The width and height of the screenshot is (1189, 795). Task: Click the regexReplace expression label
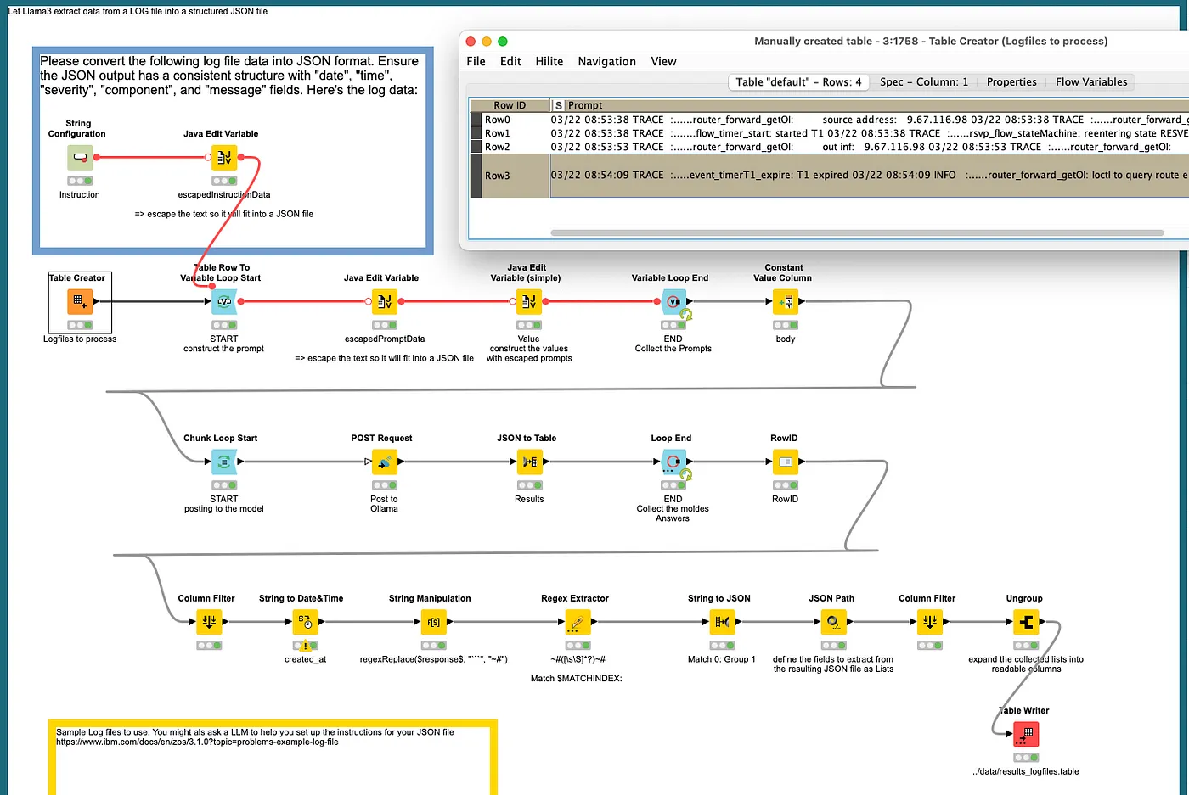pos(433,659)
